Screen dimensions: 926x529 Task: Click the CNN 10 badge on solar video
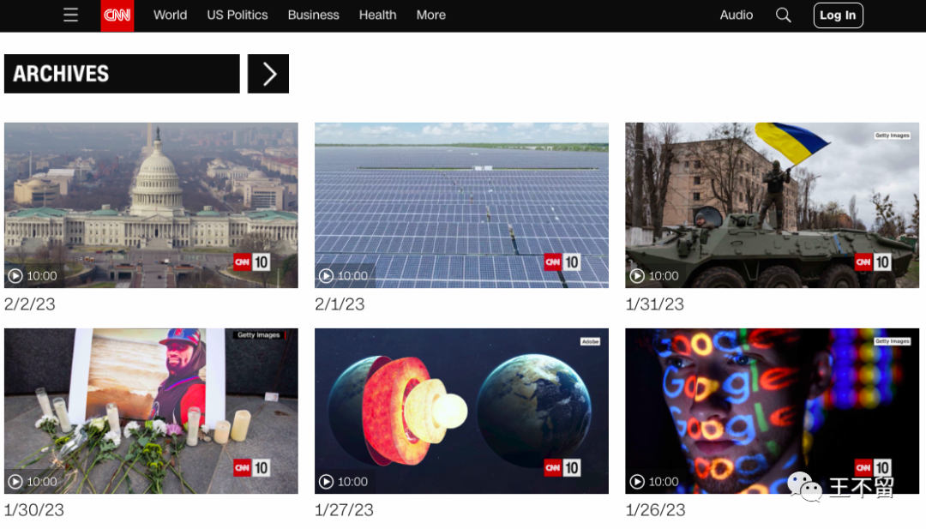click(x=562, y=262)
